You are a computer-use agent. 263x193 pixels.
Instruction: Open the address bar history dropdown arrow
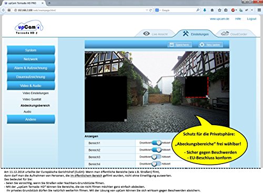tap(147, 10)
